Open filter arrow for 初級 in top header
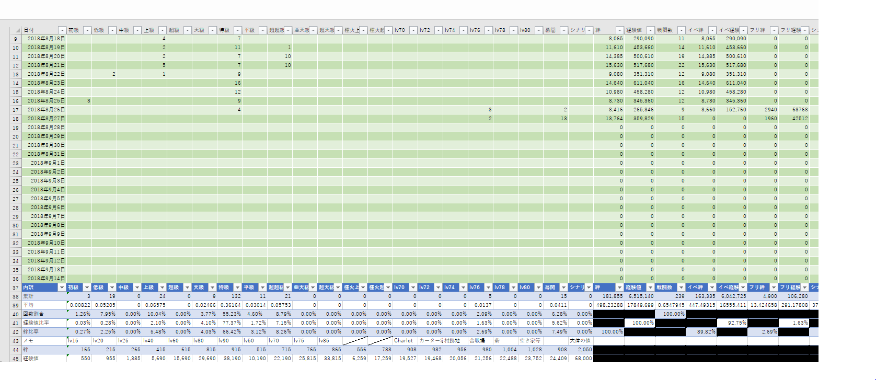The height and width of the screenshot is (380, 876). 87,30
